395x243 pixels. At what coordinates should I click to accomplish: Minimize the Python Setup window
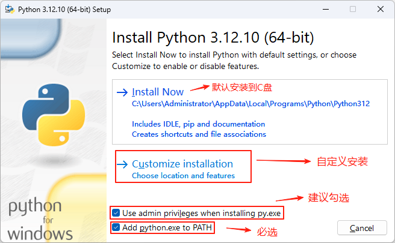pos(326,9)
